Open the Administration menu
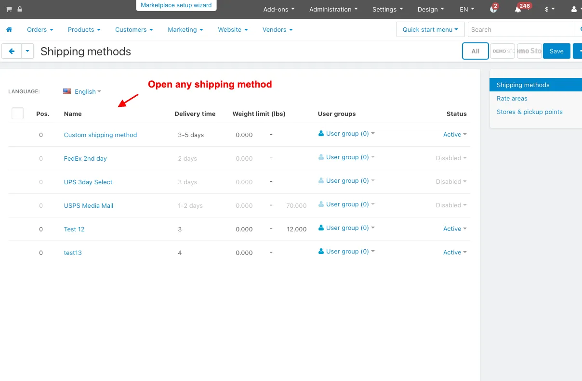The height and width of the screenshot is (381, 582). (x=334, y=9)
